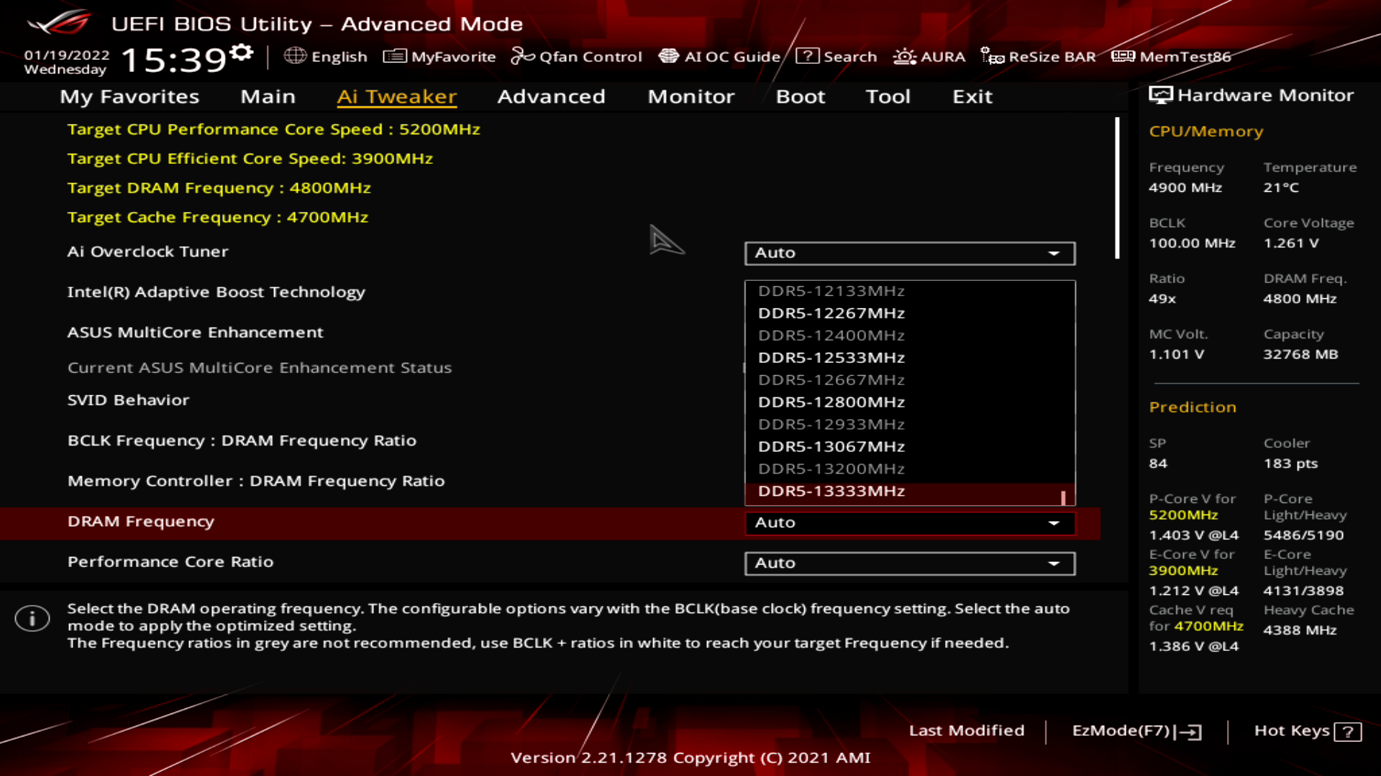The image size is (1381, 776).
Task: Expand the Performance Core Ratio dropdown
Action: pos(908,563)
